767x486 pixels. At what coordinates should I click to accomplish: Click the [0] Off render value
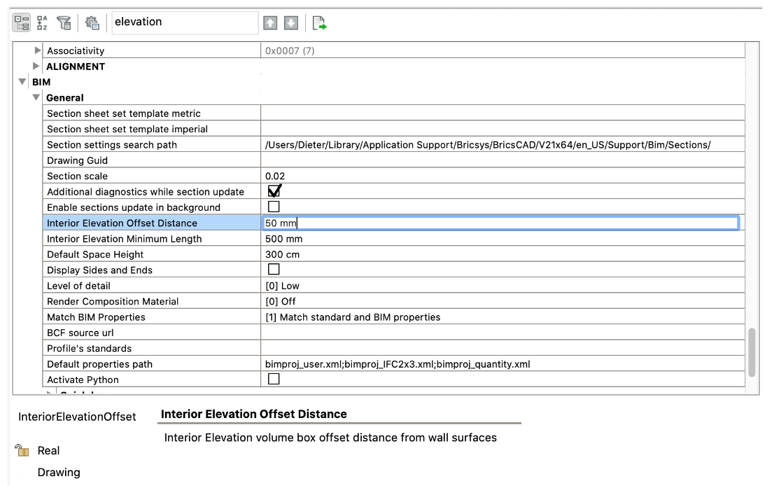pyautogui.click(x=281, y=302)
